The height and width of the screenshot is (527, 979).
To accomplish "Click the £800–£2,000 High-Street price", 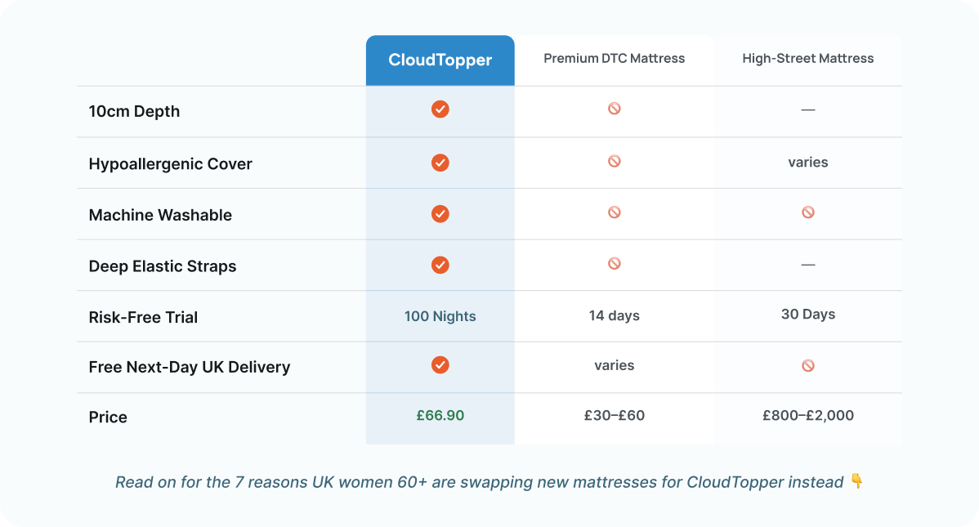I will (808, 415).
